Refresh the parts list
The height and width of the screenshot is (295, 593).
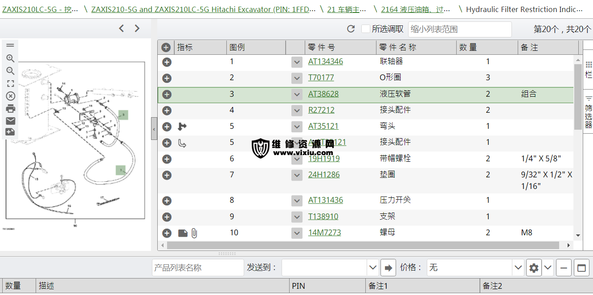(x=351, y=29)
